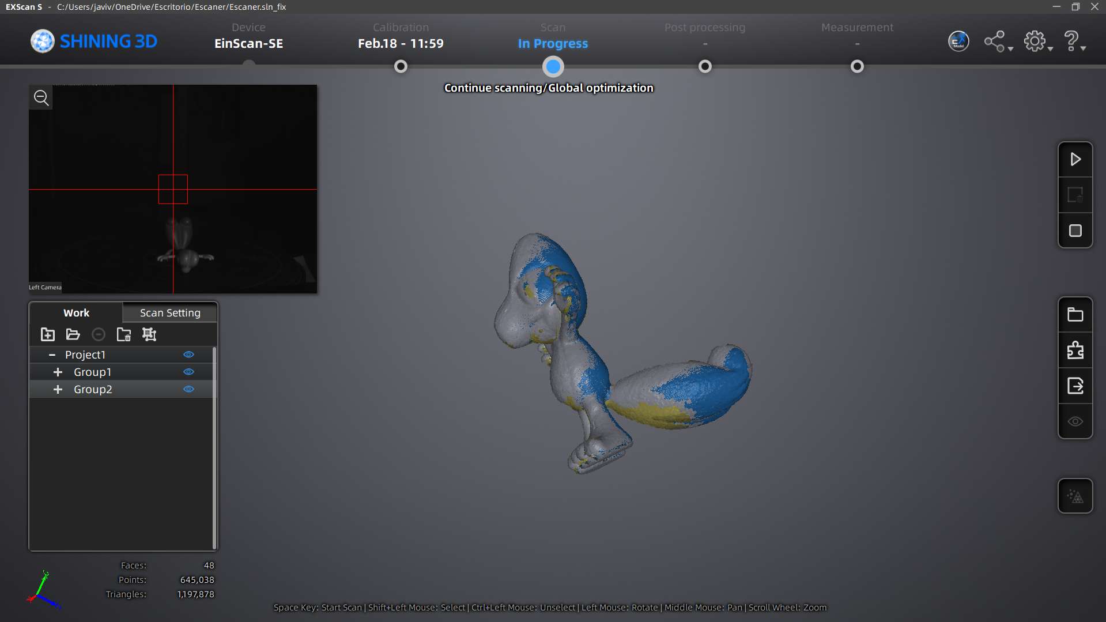Click the Post processing step marker dot
The height and width of the screenshot is (622, 1106).
coord(705,66)
